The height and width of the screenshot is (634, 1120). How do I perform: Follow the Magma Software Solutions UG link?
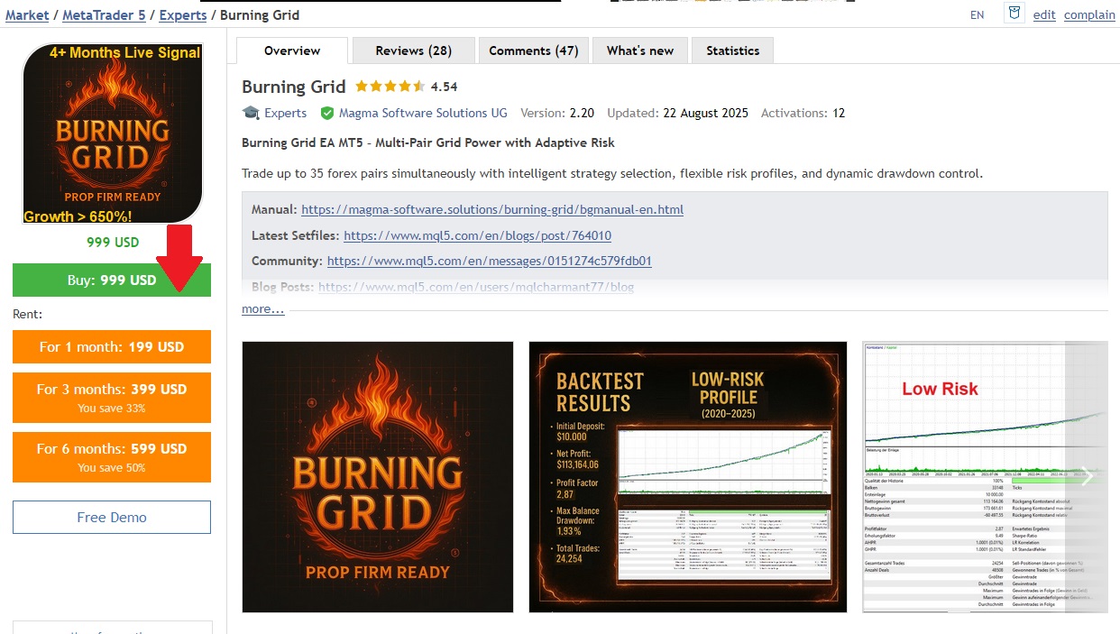[422, 114]
